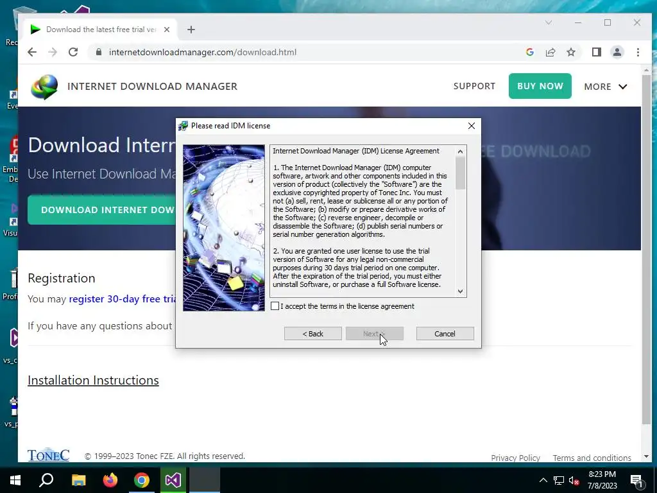Open File Explorer from taskbar
The image size is (657, 493).
(78, 480)
